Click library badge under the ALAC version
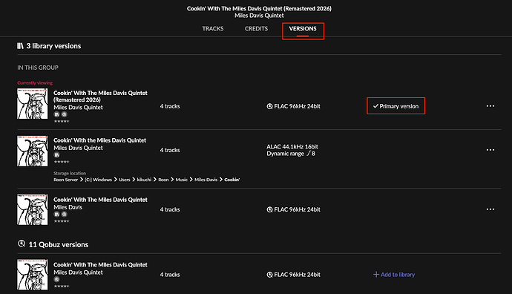Screen dimensions: 512x294 [57, 155]
